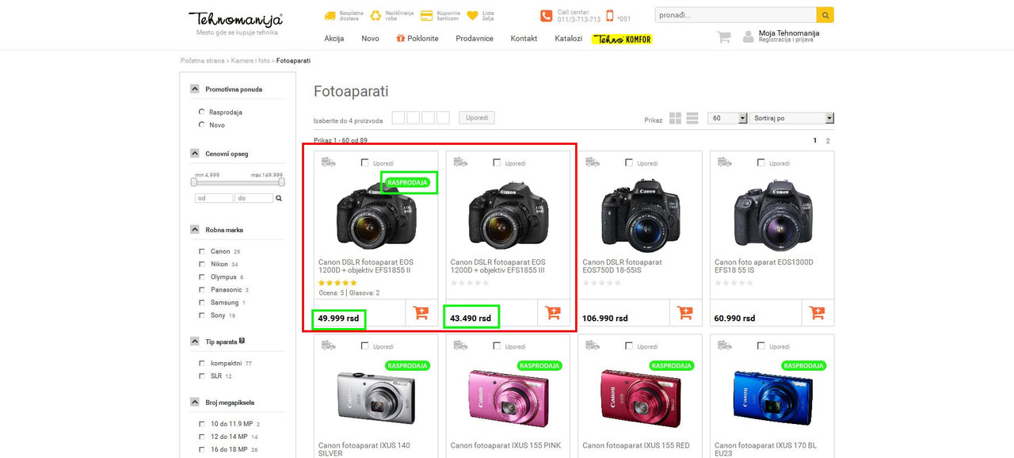
Task: Open Canon EOS 1200D EFS1855 II product title
Action: pos(365,265)
